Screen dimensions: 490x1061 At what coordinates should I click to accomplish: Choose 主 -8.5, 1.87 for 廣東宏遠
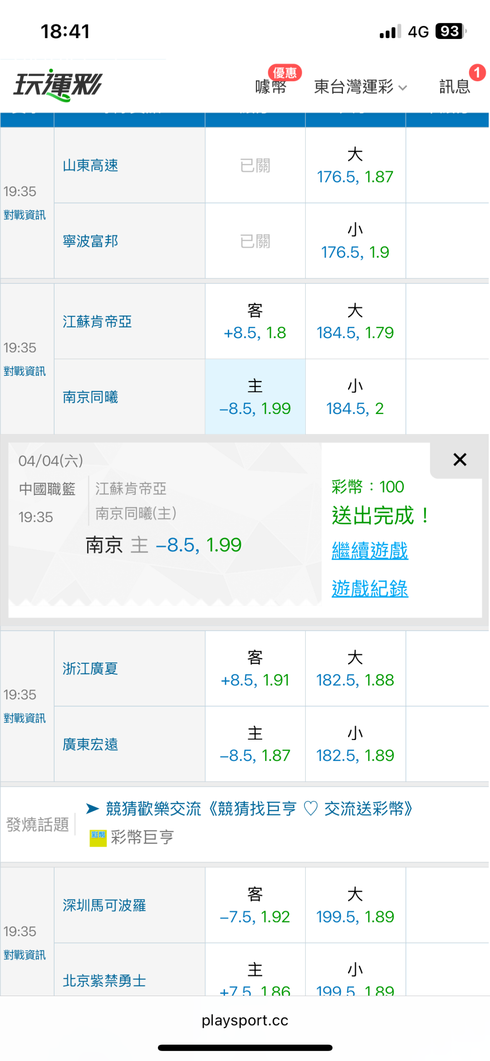[255, 744]
